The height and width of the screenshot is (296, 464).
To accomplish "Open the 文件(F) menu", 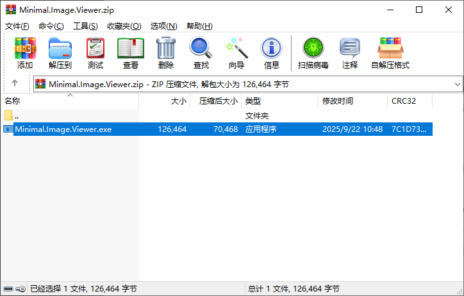I will (17, 26).
